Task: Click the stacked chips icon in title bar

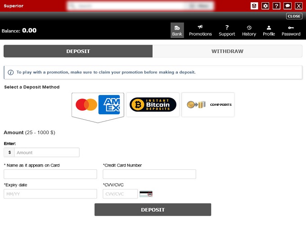Action: [255, 6]
